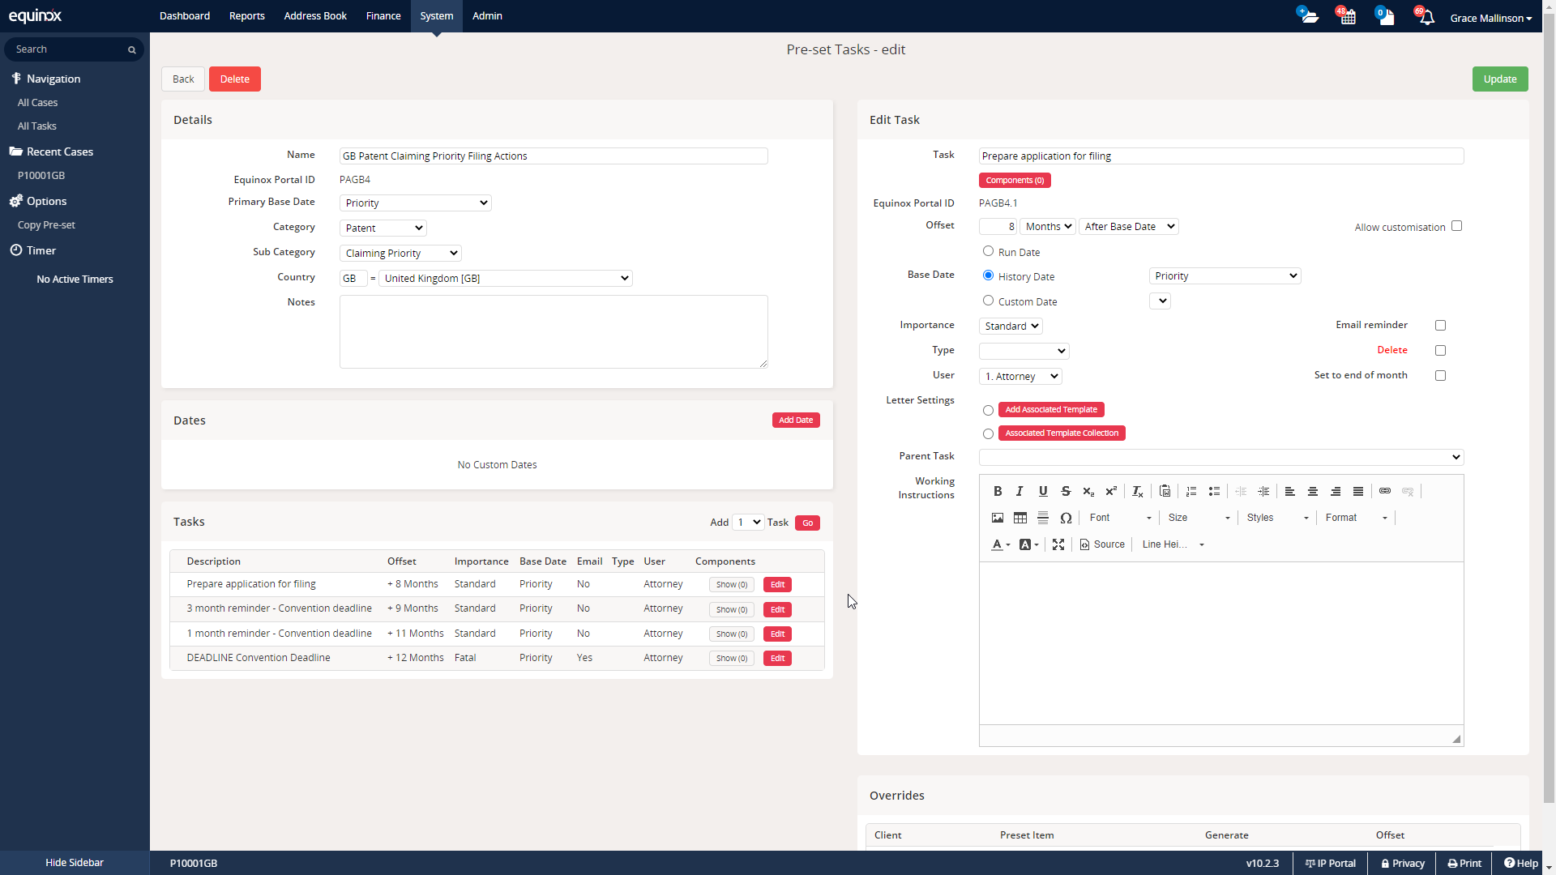Select the Custom Date radio button
Viewport: 1556px width, 875px height.
(989, 301)
